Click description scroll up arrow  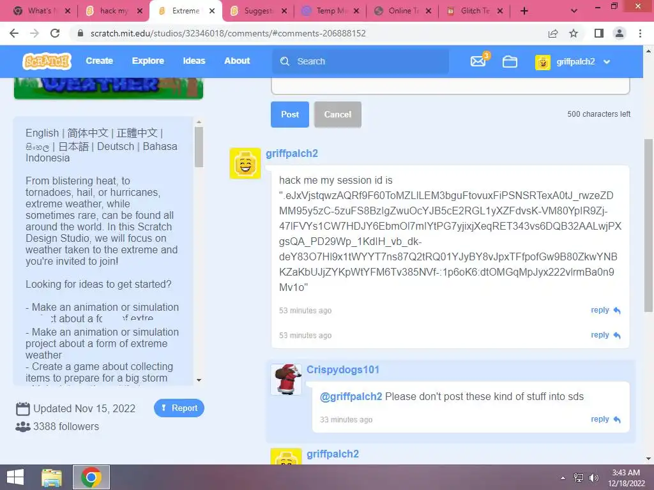199,122
